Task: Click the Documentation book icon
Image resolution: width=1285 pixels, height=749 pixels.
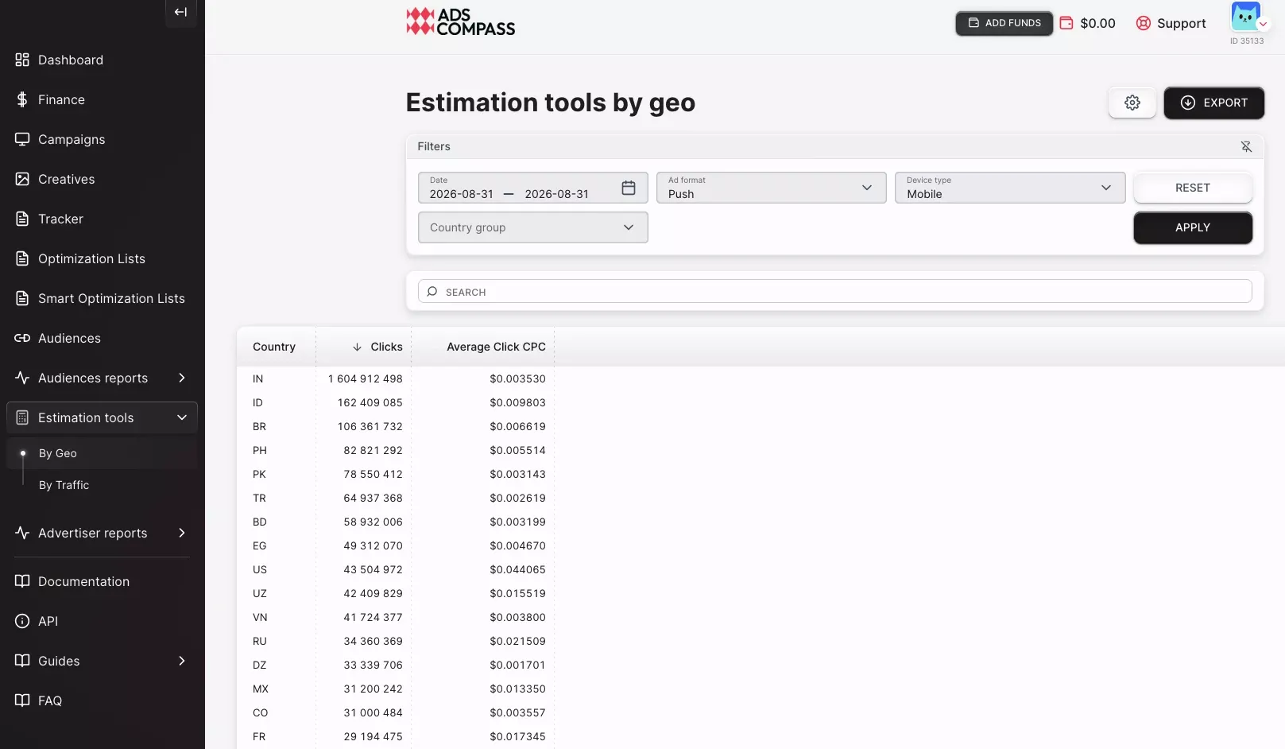Action: 22,581
